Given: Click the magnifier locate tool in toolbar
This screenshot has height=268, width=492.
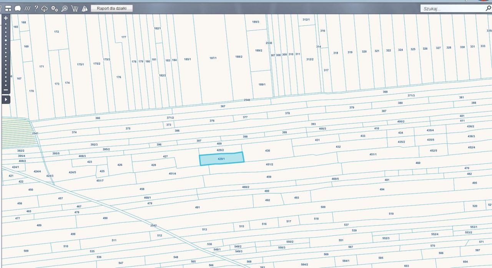Looking at the screenshot, I should coord(65,8).
